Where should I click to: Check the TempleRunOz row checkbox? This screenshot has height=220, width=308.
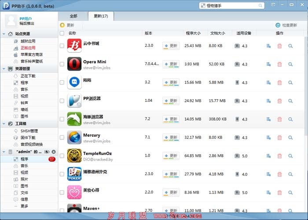pyautogui.click(x=62, y=156)
